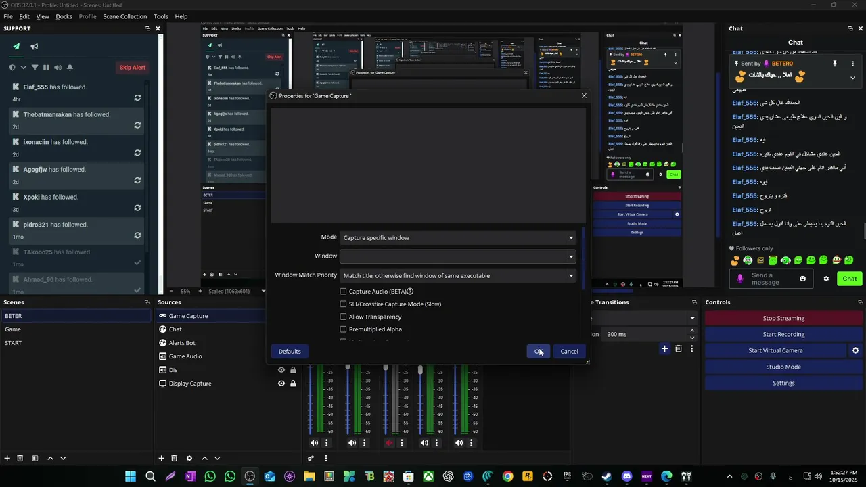This screenshot has height=487, width=866.
Task: Remove selected scene with trash icon
Action: click(20, 458)
